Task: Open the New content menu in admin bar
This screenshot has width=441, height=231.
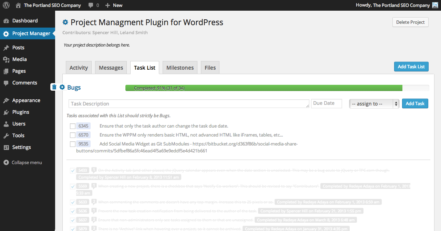Action: (114, 5)
